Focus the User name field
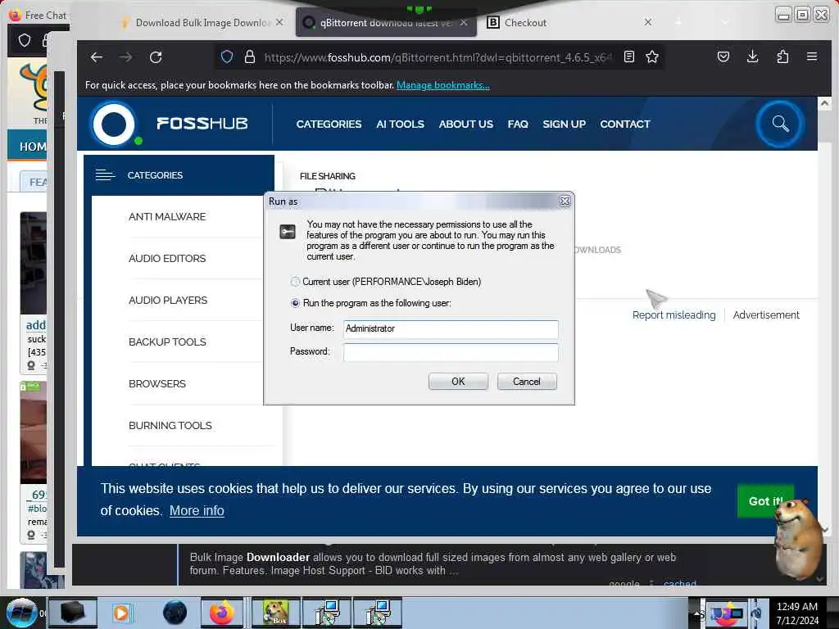 [x=451, y=329]
